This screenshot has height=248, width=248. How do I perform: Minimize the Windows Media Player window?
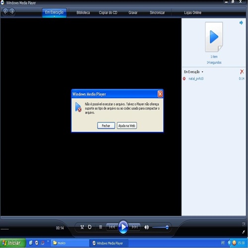click(226, 2)
